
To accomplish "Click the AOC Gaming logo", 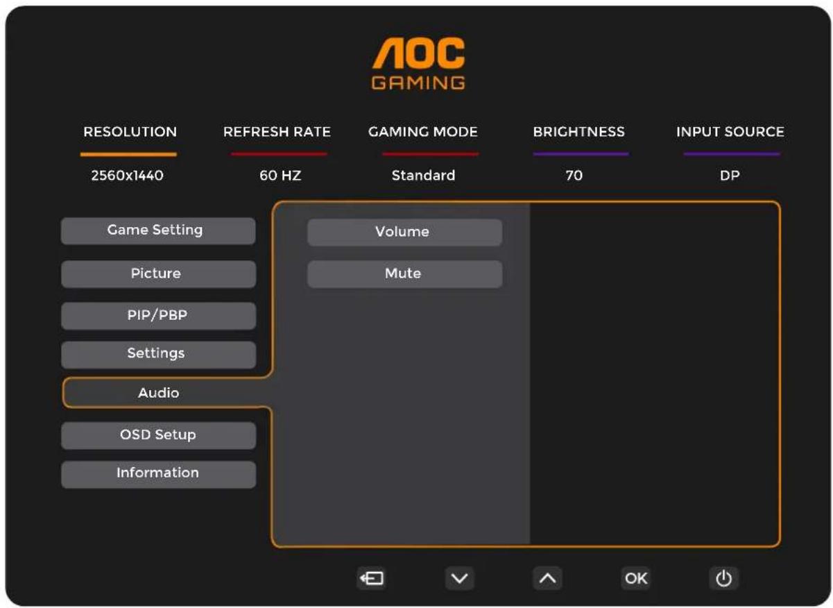I will point(418,65).
